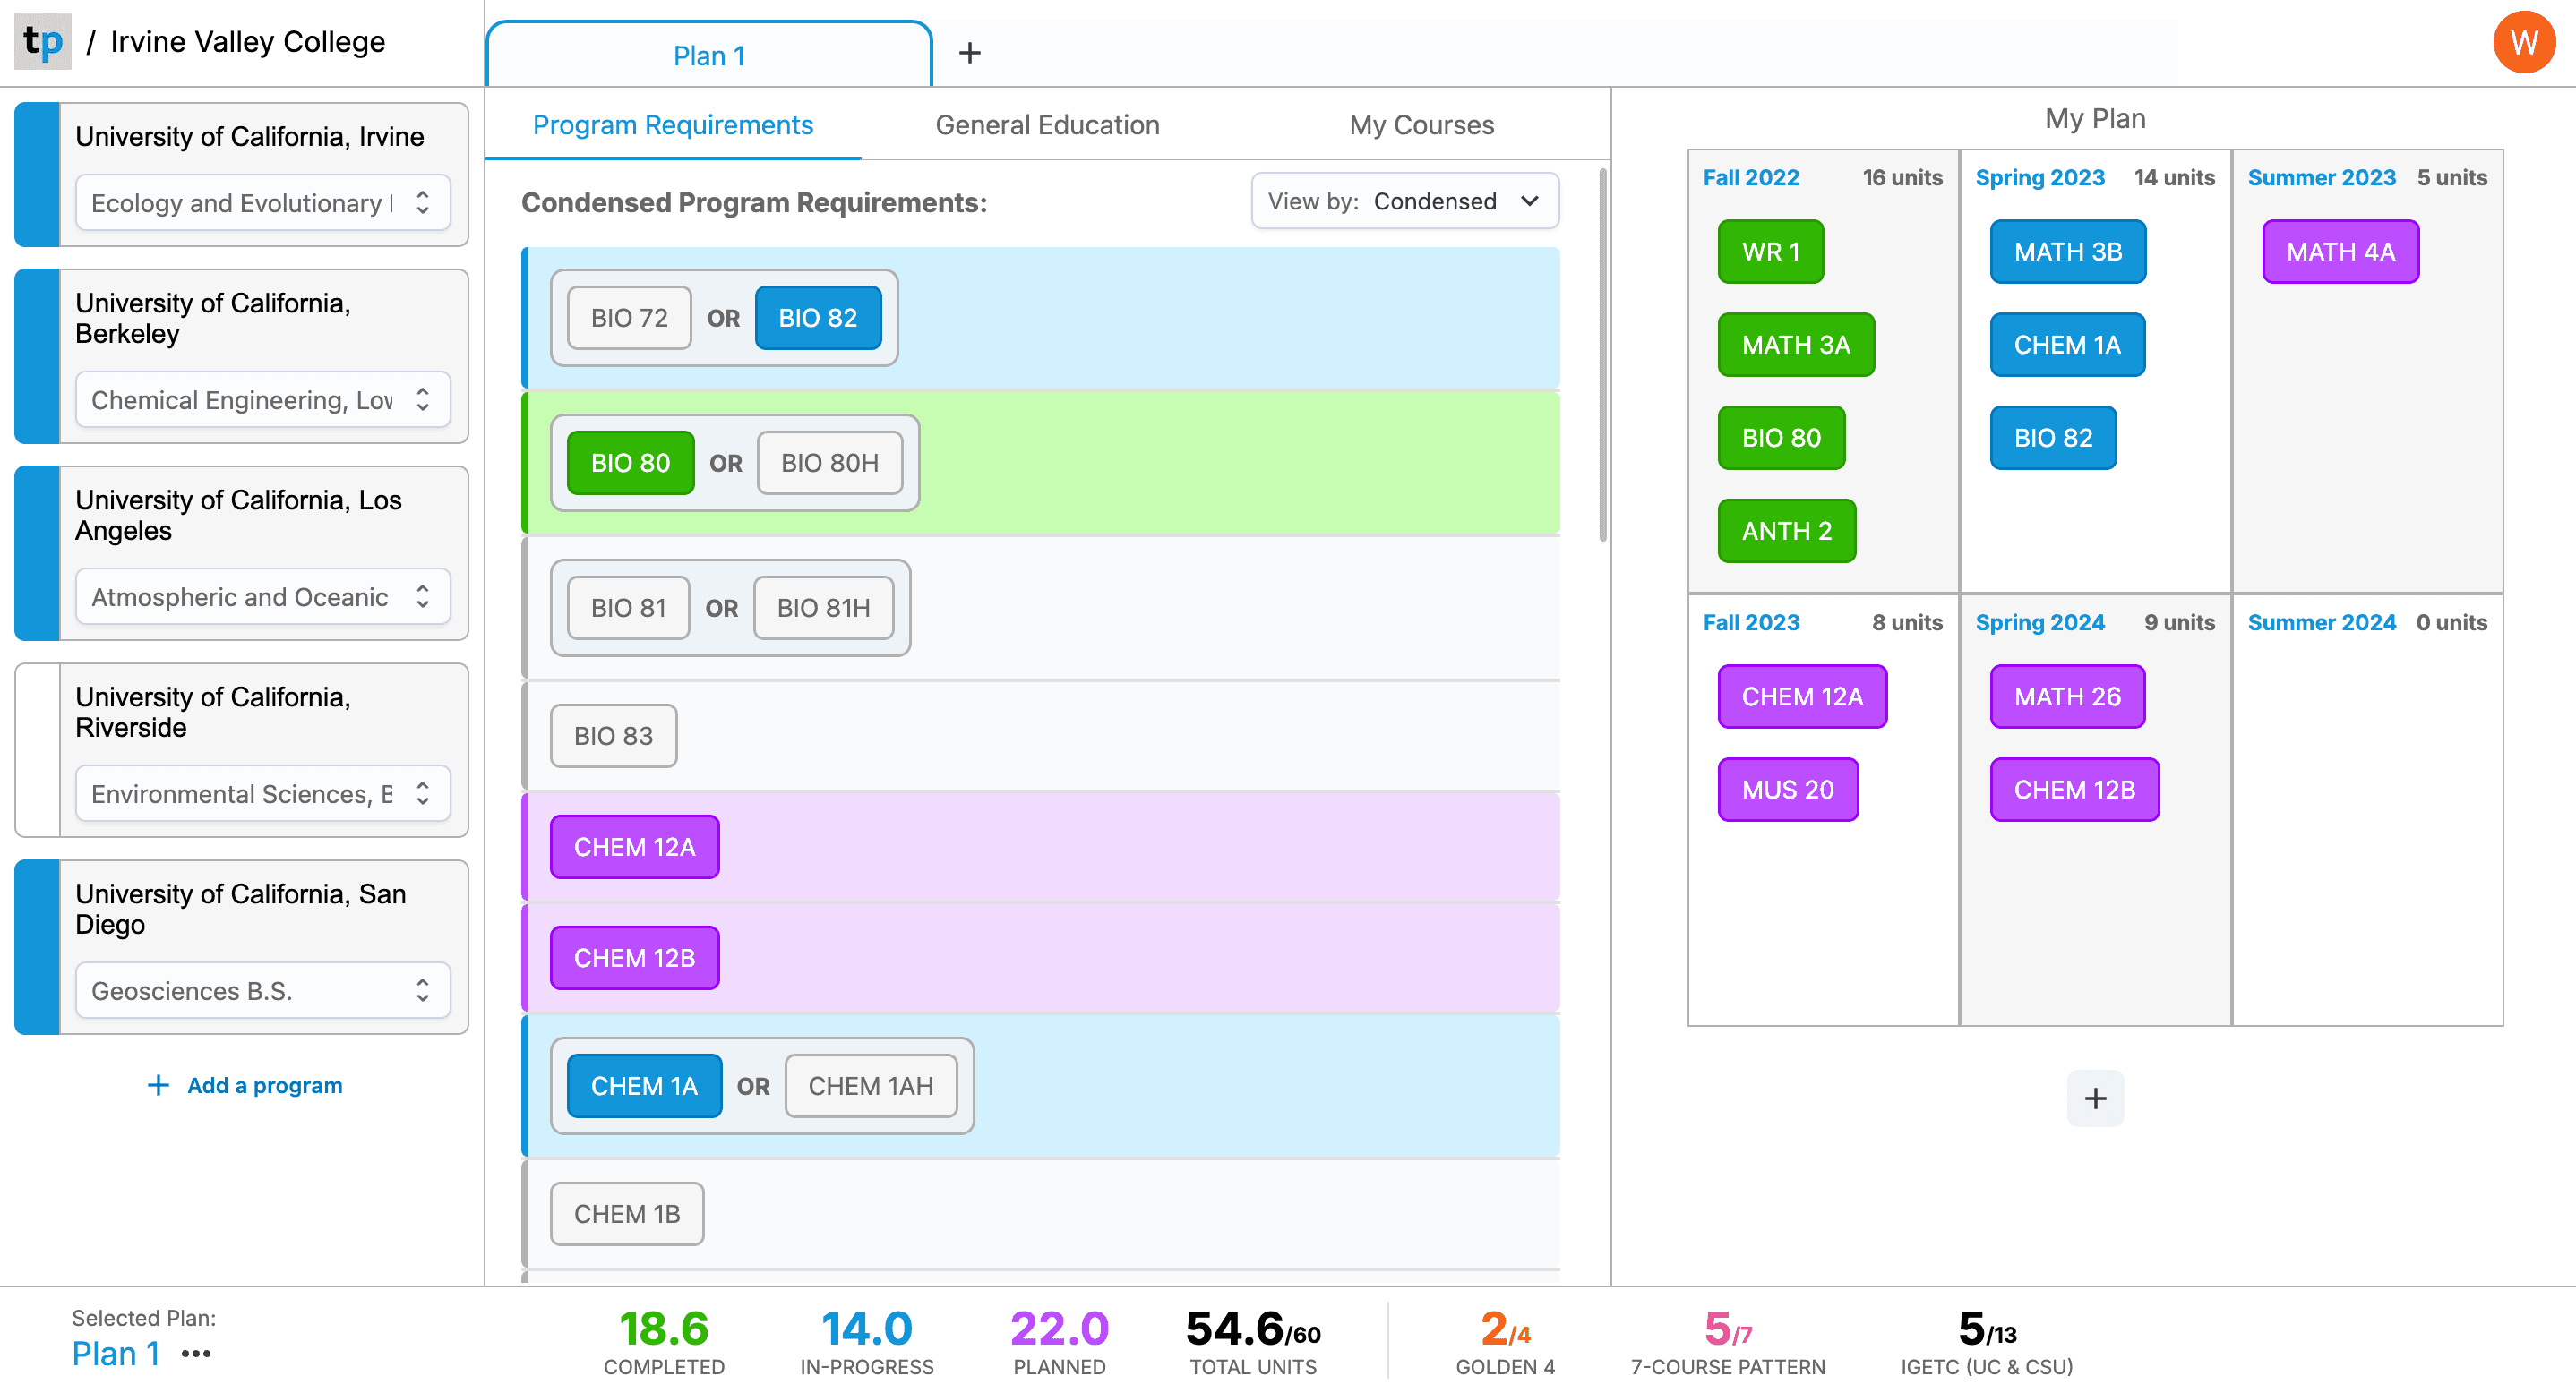Click the requirements list vertical scrollbar
2576x1393 pixels.
point(1602,356)
